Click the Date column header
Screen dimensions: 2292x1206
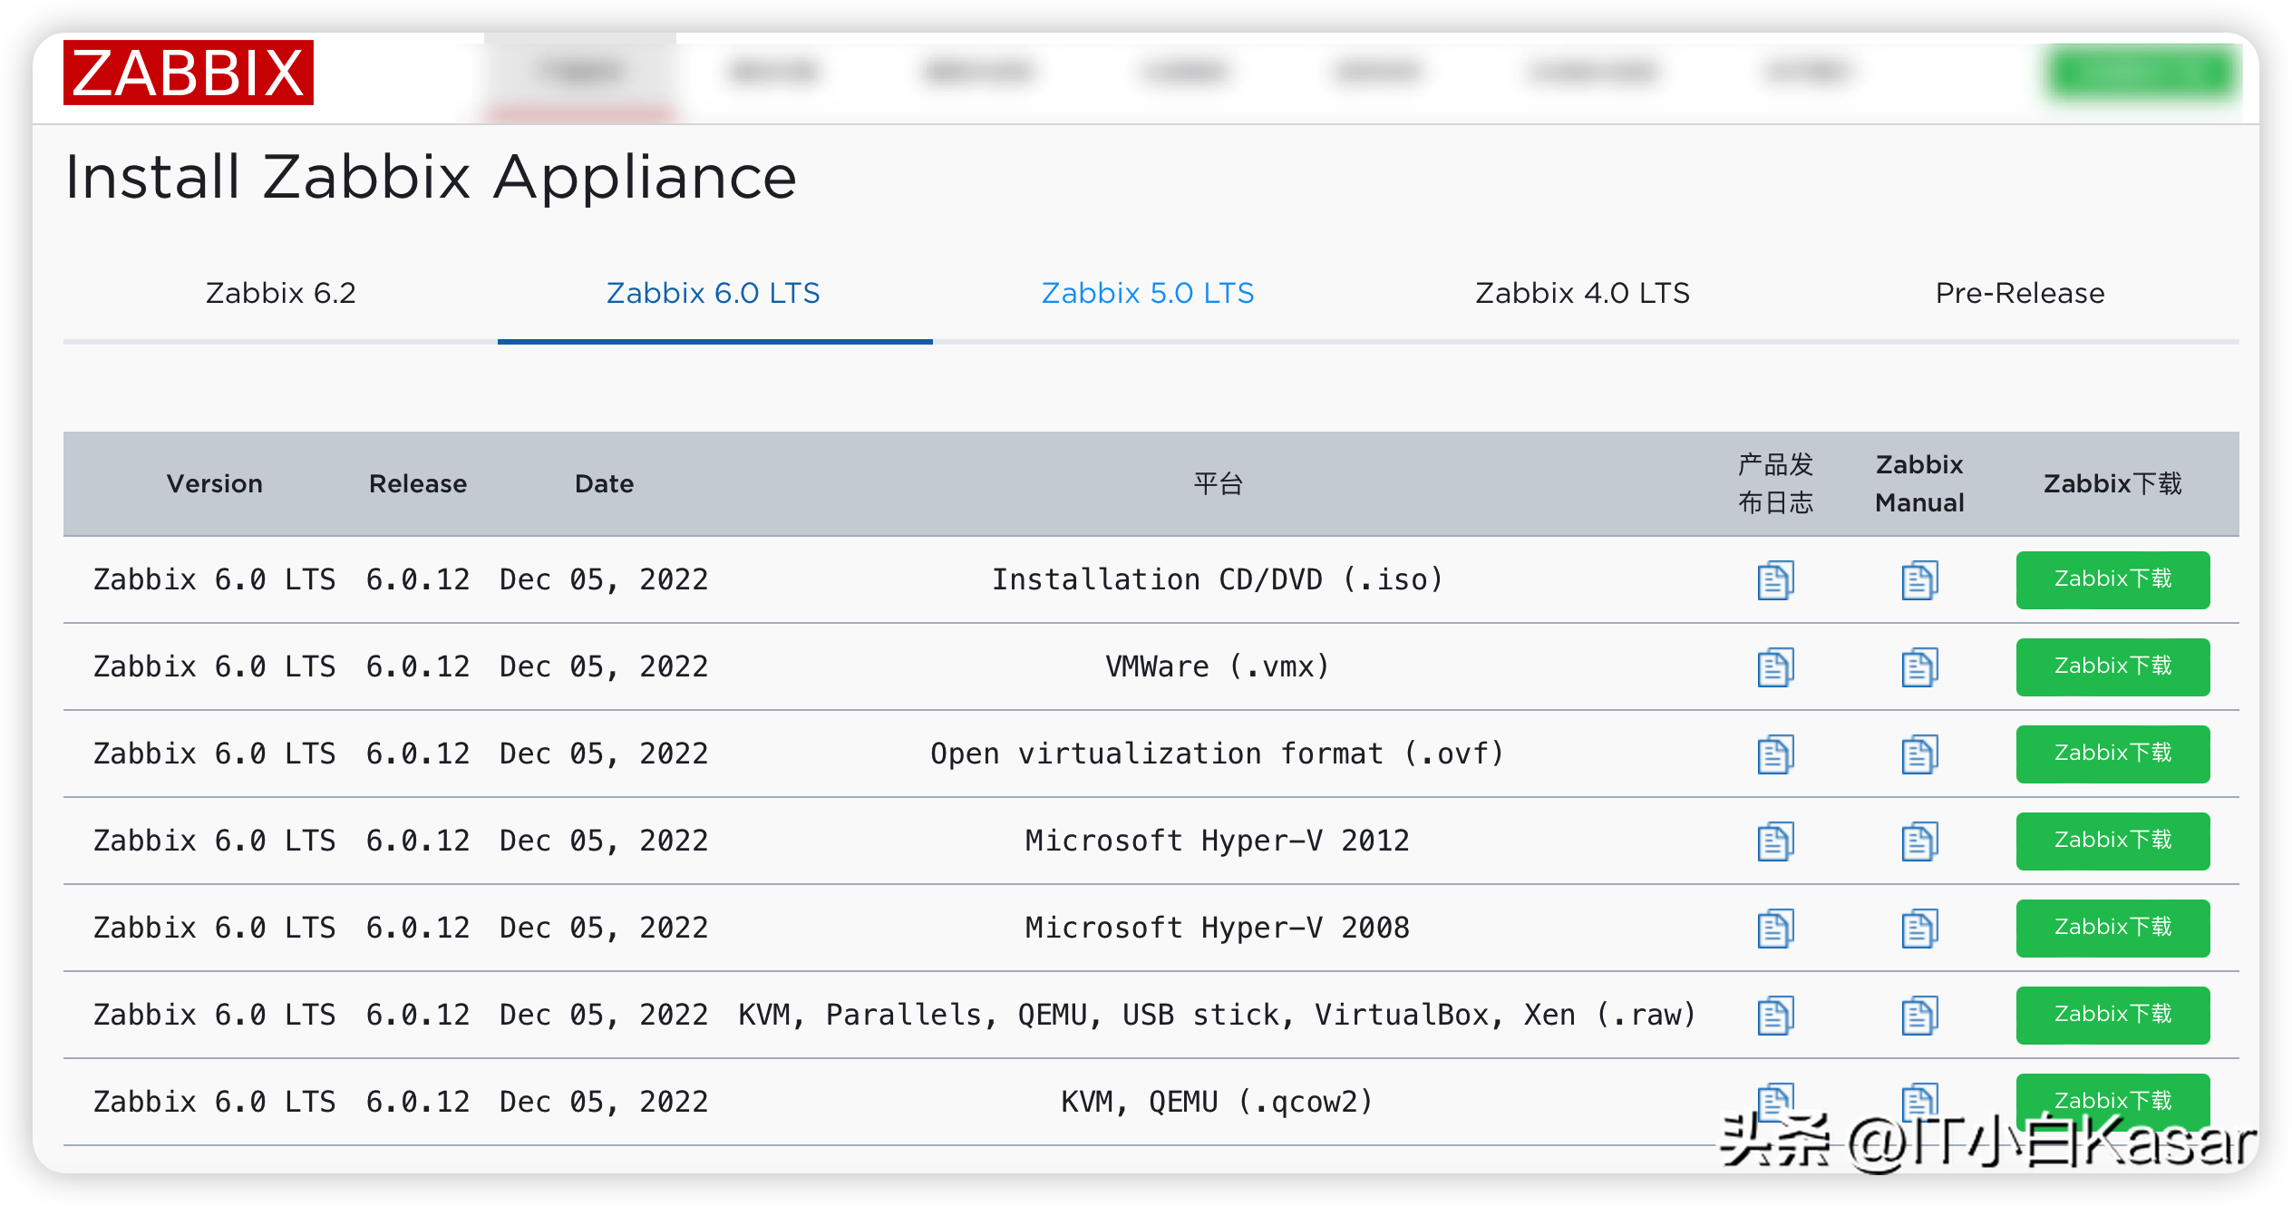tap(604, 483)
